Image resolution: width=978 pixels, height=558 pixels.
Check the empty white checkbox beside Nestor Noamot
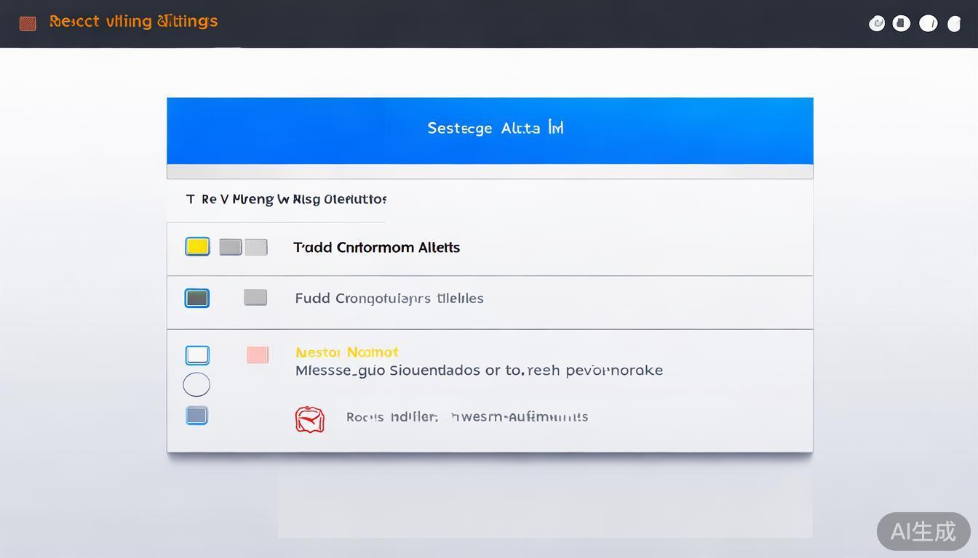(197, 355)
